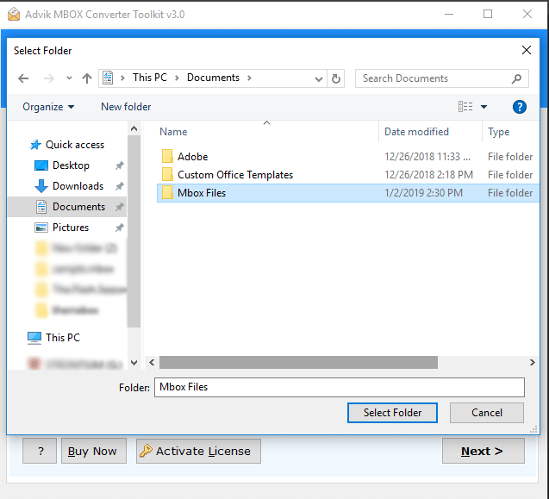Go back with the left arrow

coord(23,78)
